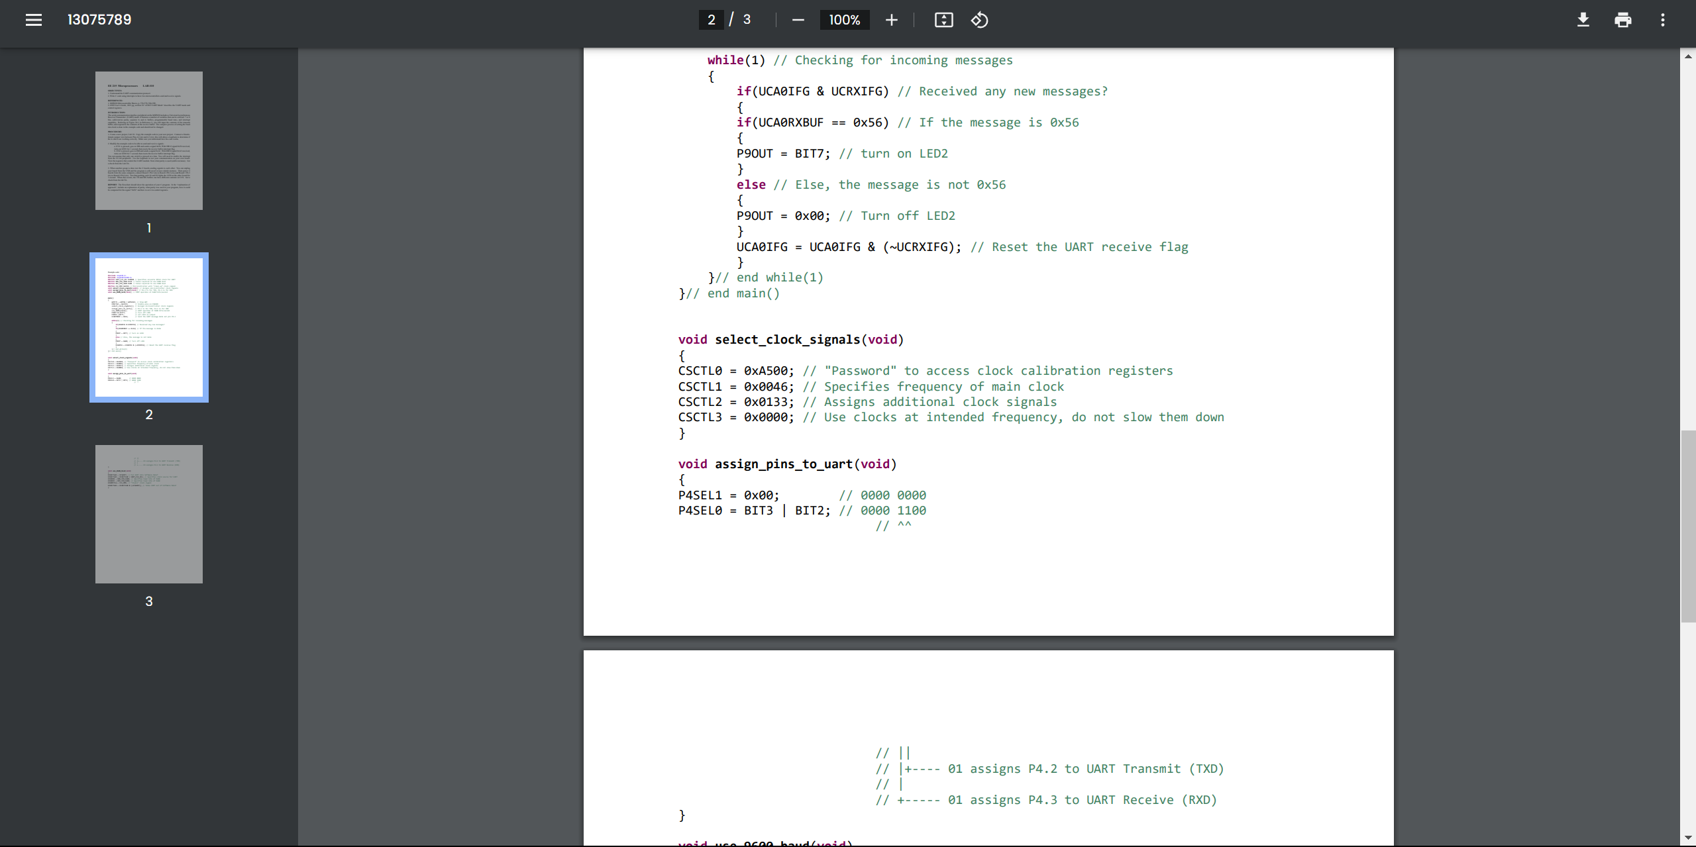Rotate the document counterclockwise
Image resolution: width=1696 pixels, height=847 pixels.
coord(979,20)
